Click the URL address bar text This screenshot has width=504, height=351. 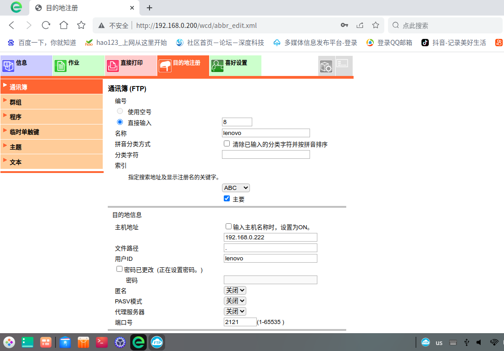[196, 25]
